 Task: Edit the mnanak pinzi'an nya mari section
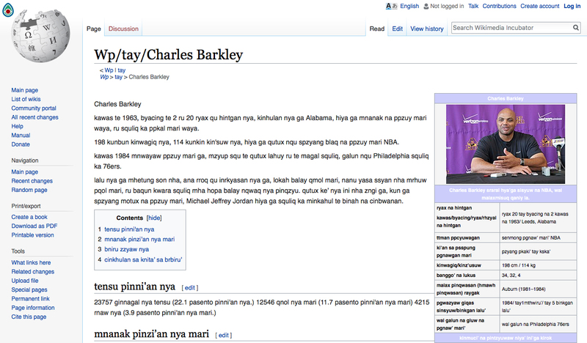[224, 335]
